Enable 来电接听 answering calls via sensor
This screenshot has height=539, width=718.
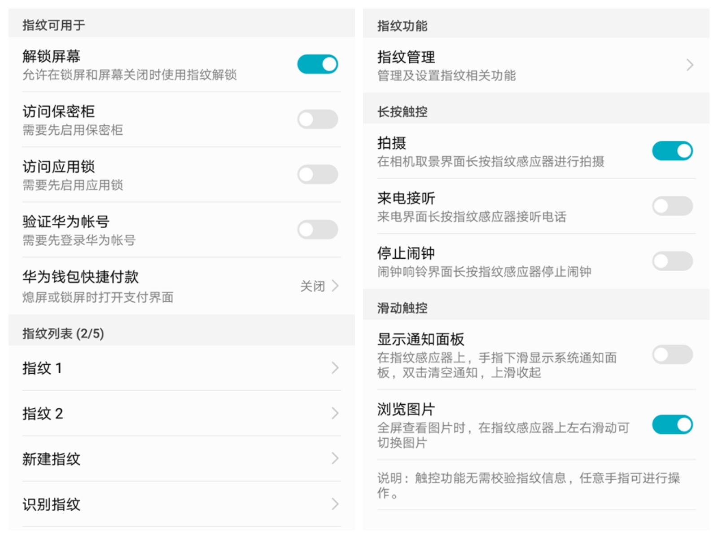673,206
